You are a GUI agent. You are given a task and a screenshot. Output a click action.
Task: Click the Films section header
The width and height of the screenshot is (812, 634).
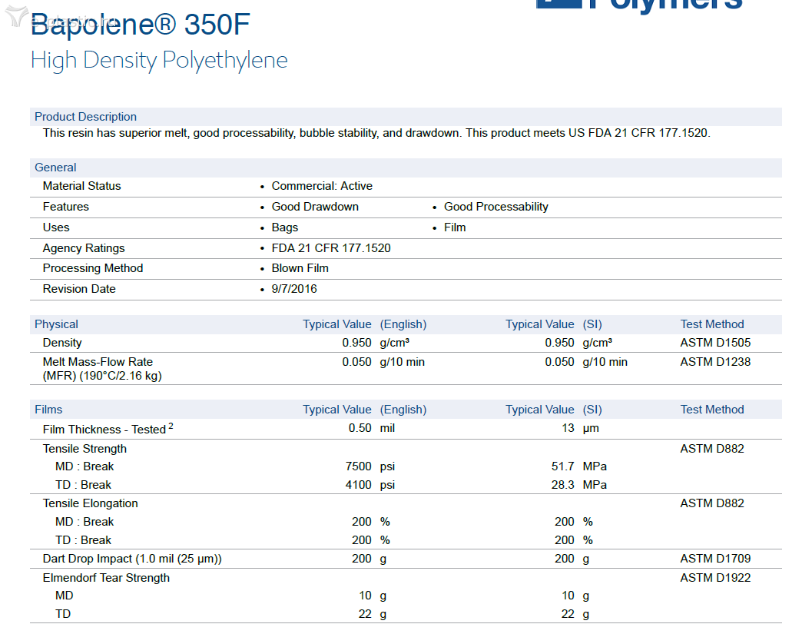[48, 410]
